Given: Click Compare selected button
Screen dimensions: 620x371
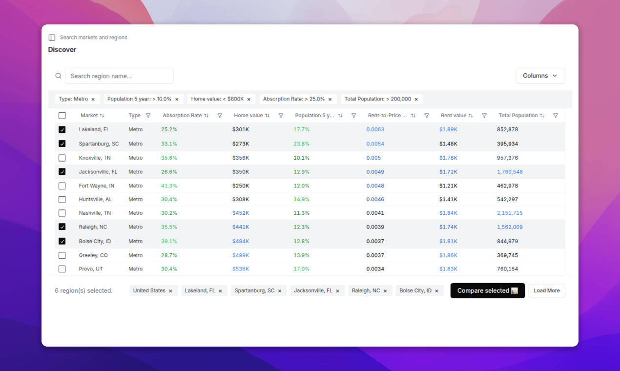Looking at the screenshot, I should coord(487,290).
